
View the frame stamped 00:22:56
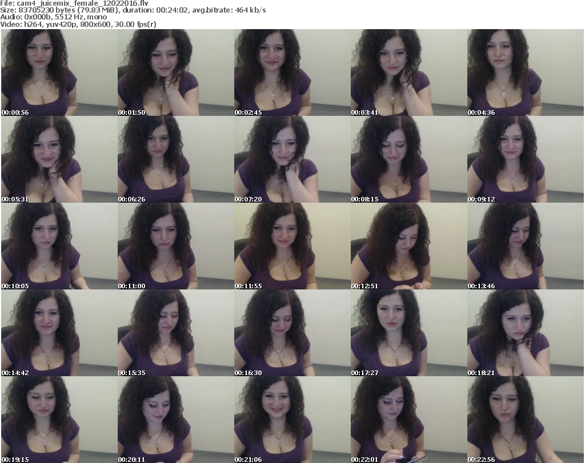click(526, 420)
